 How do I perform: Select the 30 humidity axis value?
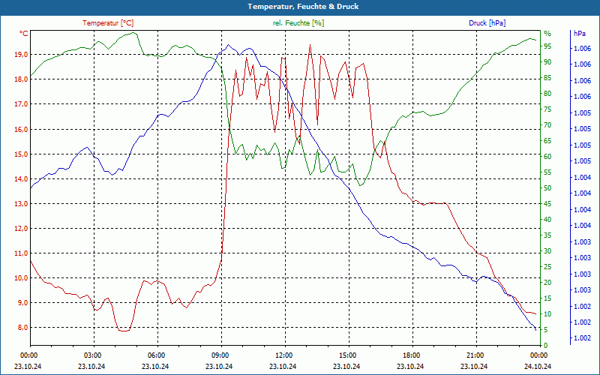(547, 251)
